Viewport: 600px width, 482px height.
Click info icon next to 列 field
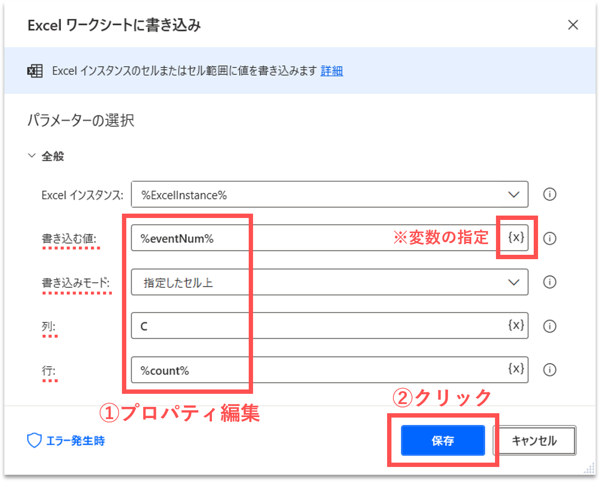tap(550, 326)
